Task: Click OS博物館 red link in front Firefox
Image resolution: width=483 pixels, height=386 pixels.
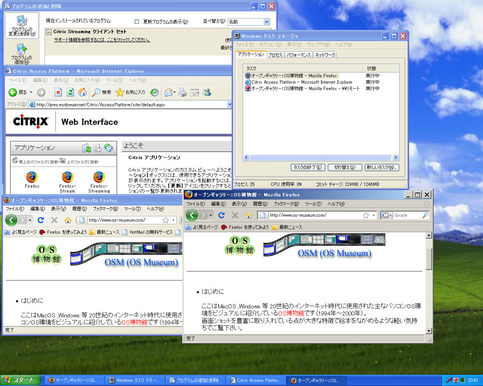Action: click(x=291, y=313)
